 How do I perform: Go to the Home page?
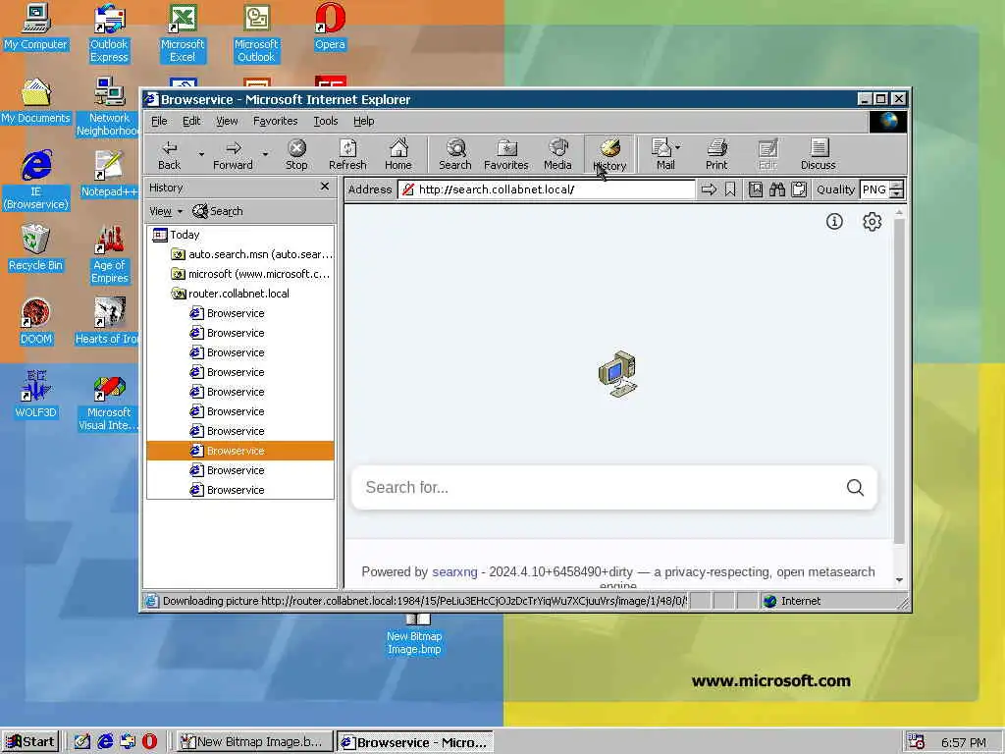click(x=398, y=154)
